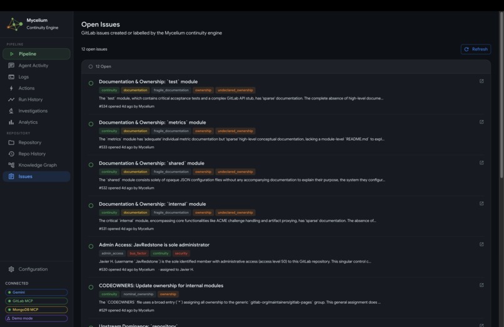Image resolution: width=504 pixels, height=327 pixels.
Task: Open issue #530 Admin Access externally
Action: point(481,244)
